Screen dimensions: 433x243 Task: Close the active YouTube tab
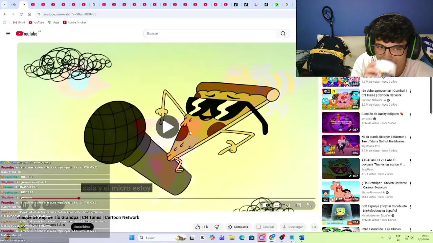(x=24, y=4)
